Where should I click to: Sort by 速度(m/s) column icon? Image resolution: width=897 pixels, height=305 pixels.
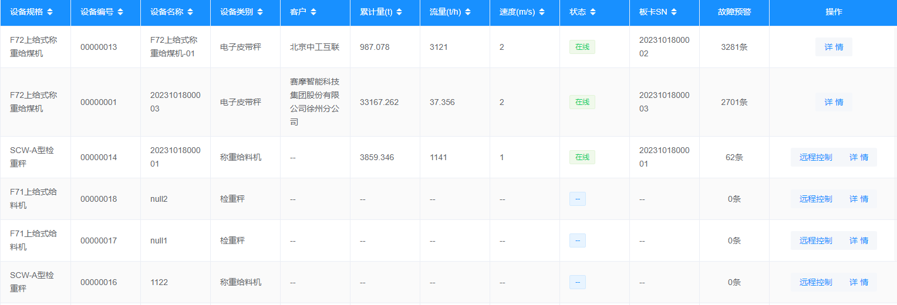[x=541, y=12]
